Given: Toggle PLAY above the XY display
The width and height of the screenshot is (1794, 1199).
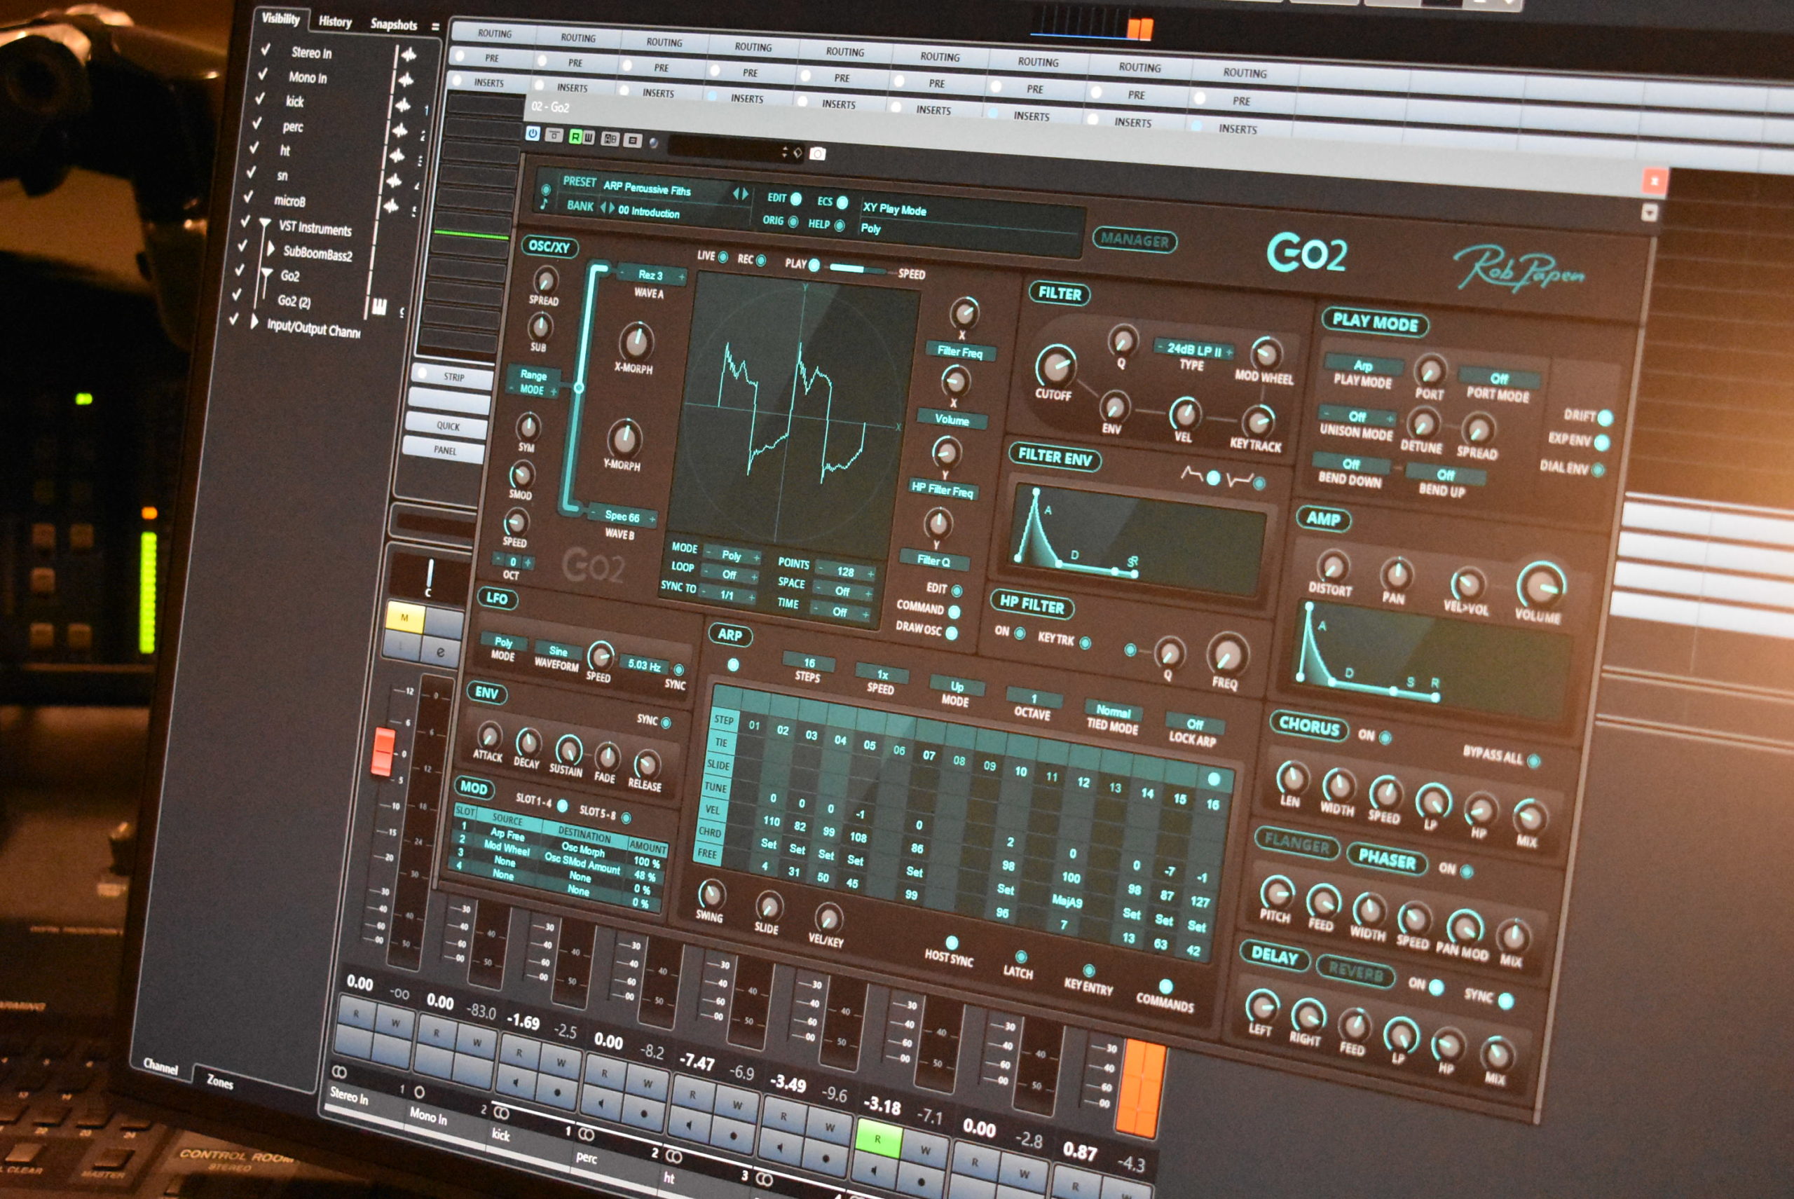Looking at the screenshot, I should coord(814,266).
